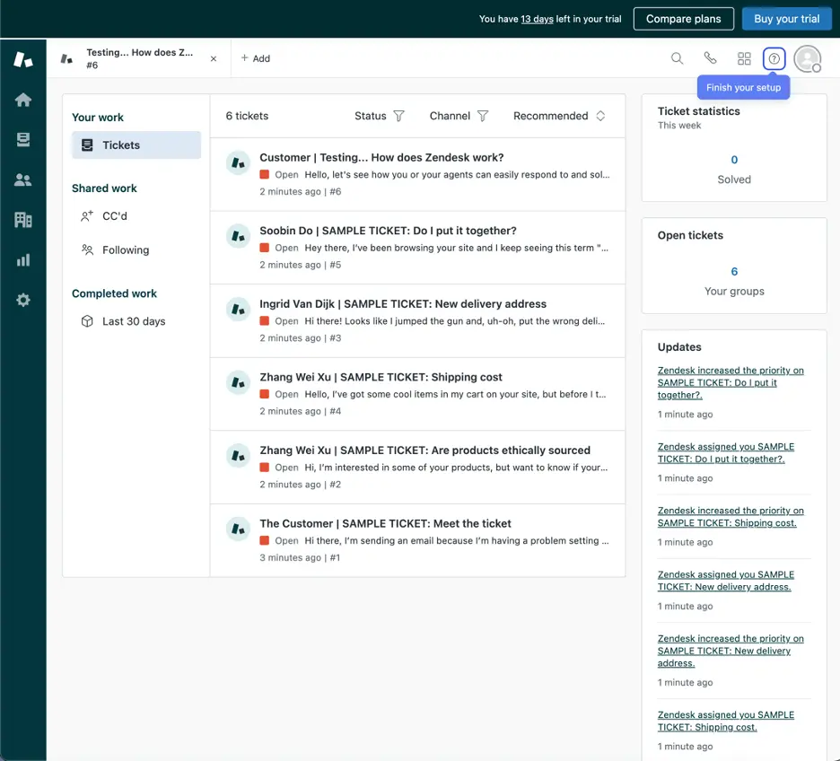
Task: Open the Views panel in the sidebar
Action: point(23,139)
